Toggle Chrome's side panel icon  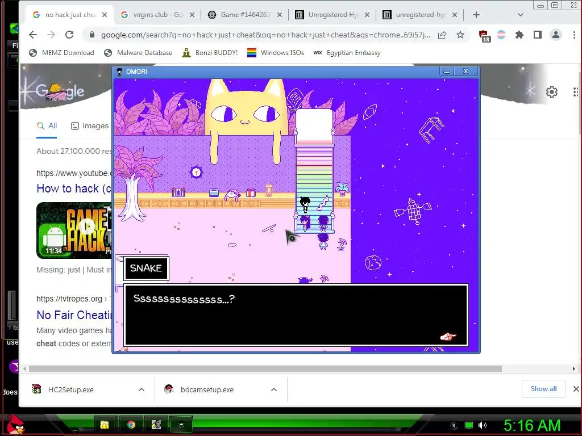(538, 35)
